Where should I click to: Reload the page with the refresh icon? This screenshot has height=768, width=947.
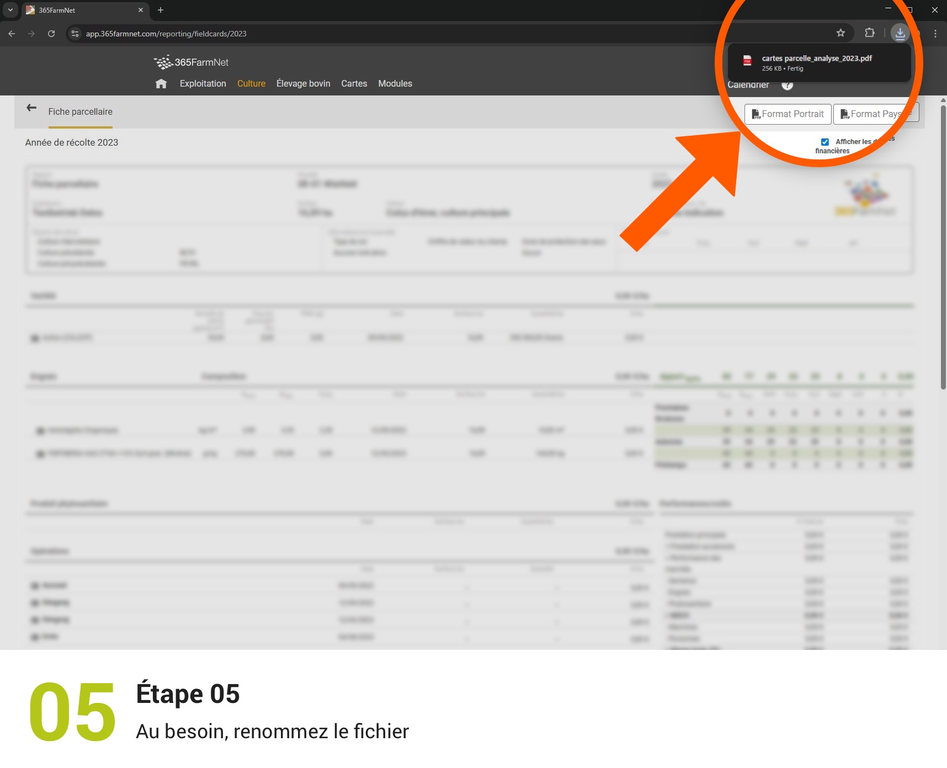pos(51,34)
